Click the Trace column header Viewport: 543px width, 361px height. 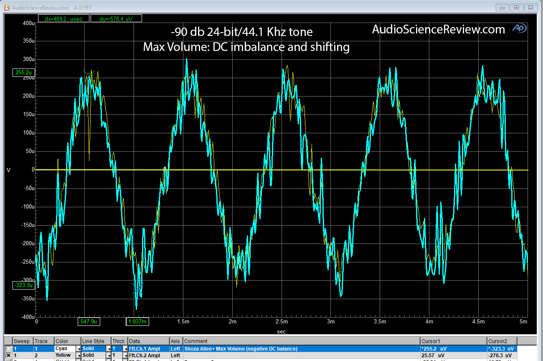[43, 341]
